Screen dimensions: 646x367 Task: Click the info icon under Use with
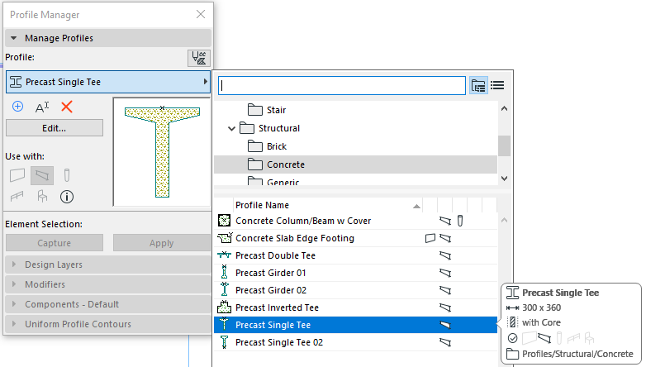click(67, 197)
